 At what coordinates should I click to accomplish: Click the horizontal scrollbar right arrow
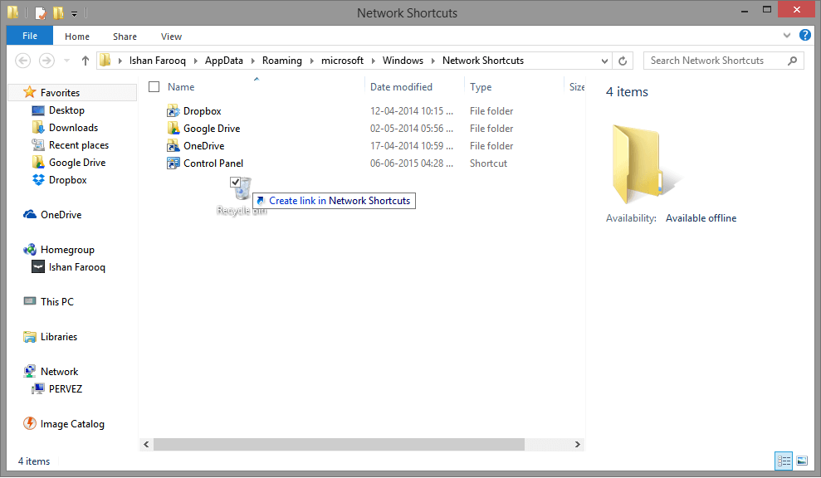tap(579, 444)
